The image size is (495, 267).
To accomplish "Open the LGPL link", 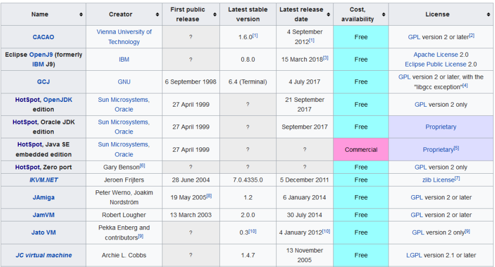I will [414, 255].
